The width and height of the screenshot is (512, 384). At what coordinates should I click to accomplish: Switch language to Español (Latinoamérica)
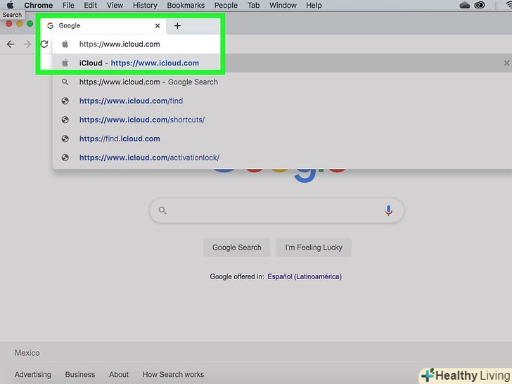tap(305, 276)
